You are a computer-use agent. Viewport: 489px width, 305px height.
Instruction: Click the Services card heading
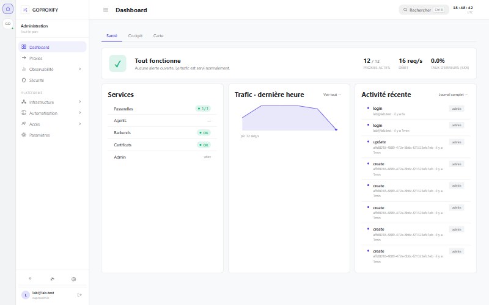click(x=120, y=95)
